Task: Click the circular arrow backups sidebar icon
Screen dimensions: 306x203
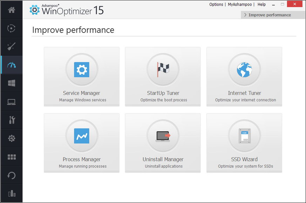Action: [x=12, y=175]
